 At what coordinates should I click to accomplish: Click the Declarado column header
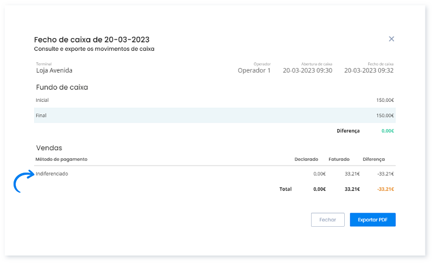(306, 160)
